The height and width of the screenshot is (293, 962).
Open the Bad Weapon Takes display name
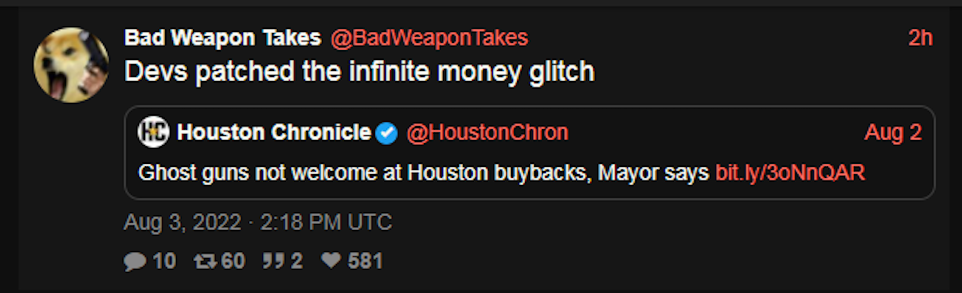223,38
